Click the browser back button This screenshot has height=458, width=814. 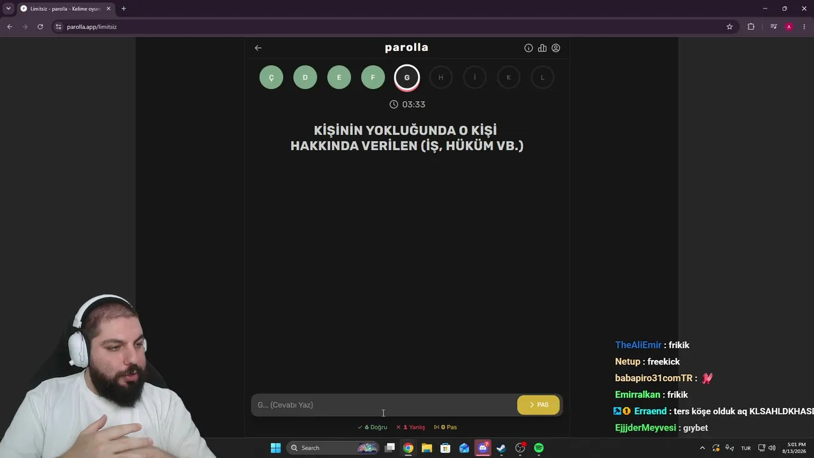10,27
